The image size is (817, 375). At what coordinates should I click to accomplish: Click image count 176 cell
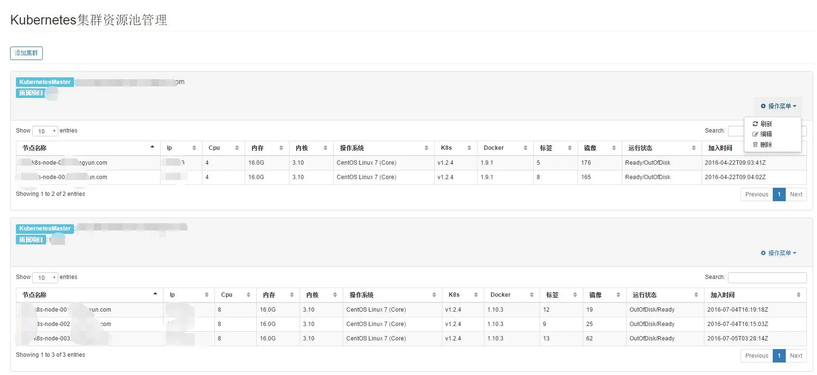point(600,163)
